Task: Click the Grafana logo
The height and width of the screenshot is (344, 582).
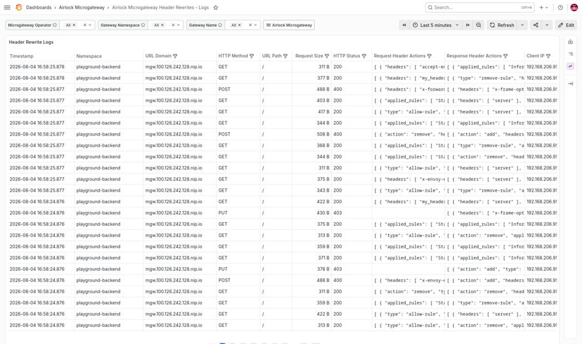Action: pos(19,7)
